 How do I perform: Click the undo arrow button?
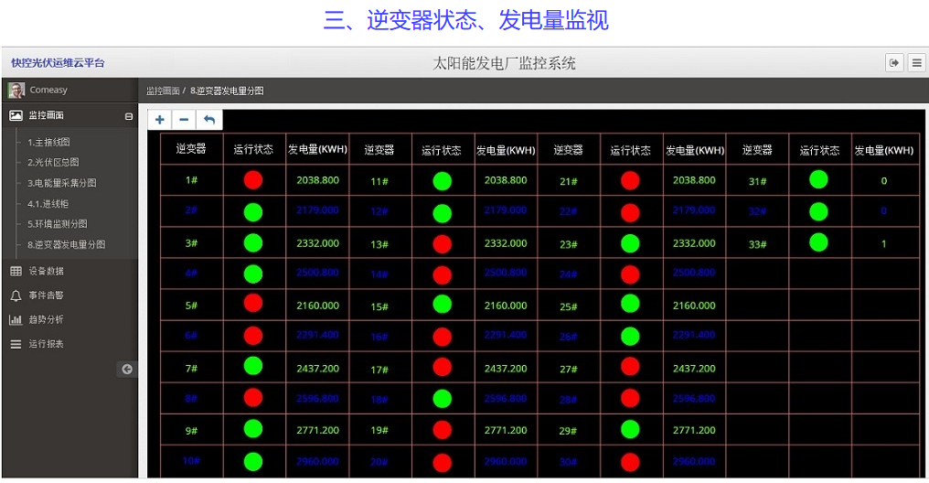[x=209, y=120]
